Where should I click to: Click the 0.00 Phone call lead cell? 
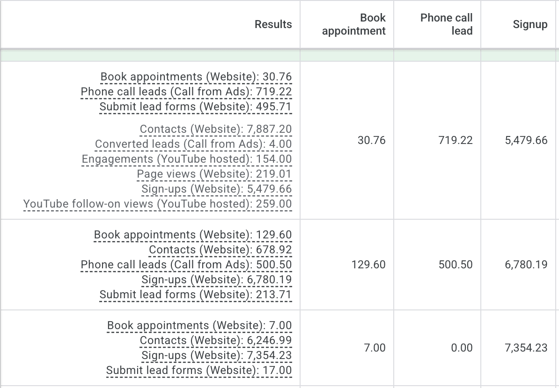[x=462, y=348]
